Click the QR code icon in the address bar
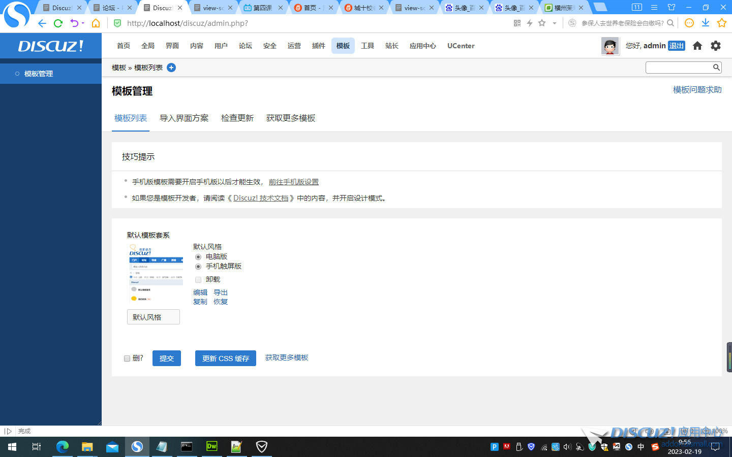This screenshot has height=457, width=732. click(x=517, y=23)
